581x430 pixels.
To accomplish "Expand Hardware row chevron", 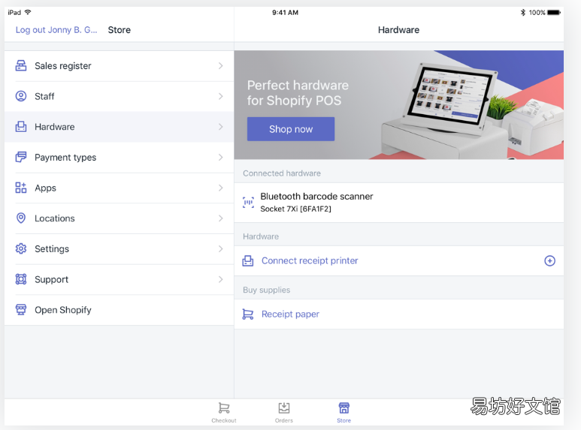I will (x=221, y=127).
